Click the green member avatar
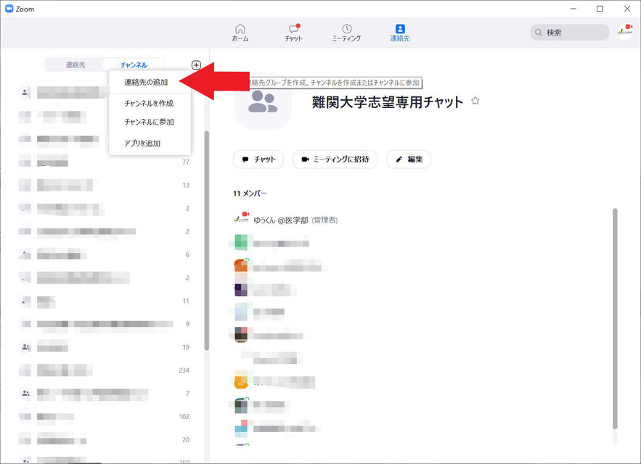641x464 pixels. tap(240, 243)
